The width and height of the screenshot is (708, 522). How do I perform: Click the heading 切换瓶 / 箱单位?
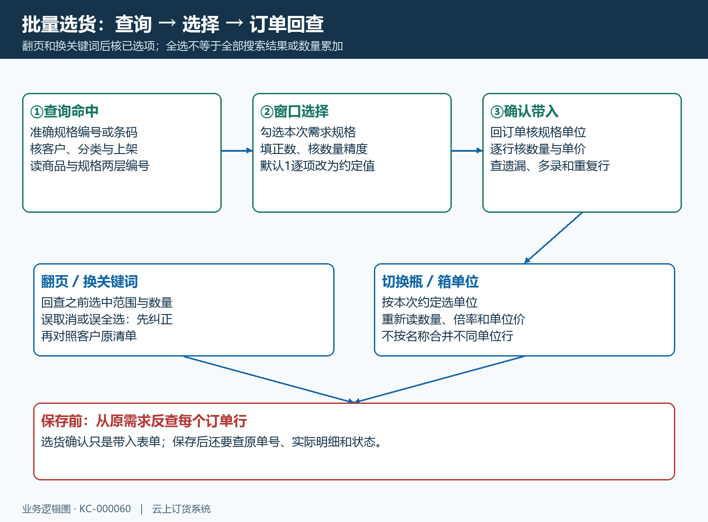pyautogui.click(x=430, y=282)
